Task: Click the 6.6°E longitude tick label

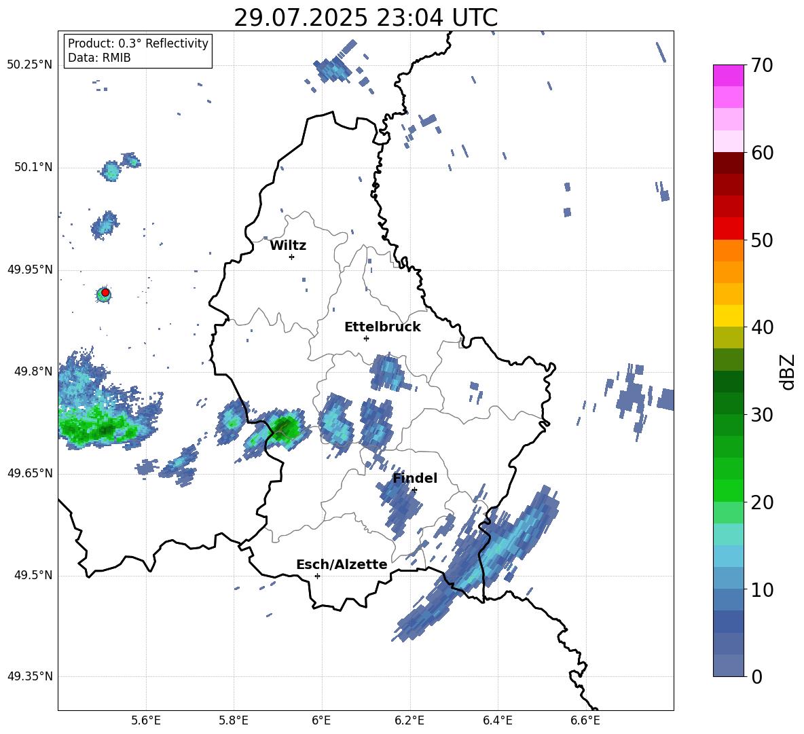Action: pyautogui.click(x=585, y=720)
